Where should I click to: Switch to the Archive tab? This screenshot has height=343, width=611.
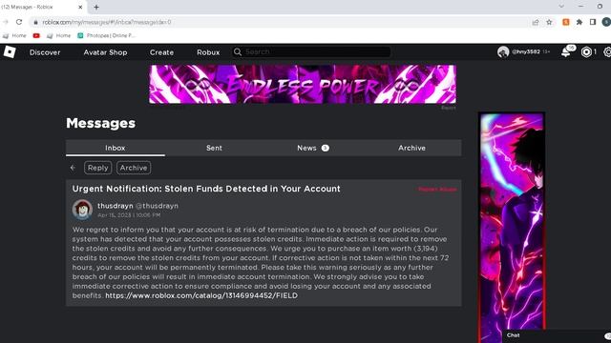point(411,148)
